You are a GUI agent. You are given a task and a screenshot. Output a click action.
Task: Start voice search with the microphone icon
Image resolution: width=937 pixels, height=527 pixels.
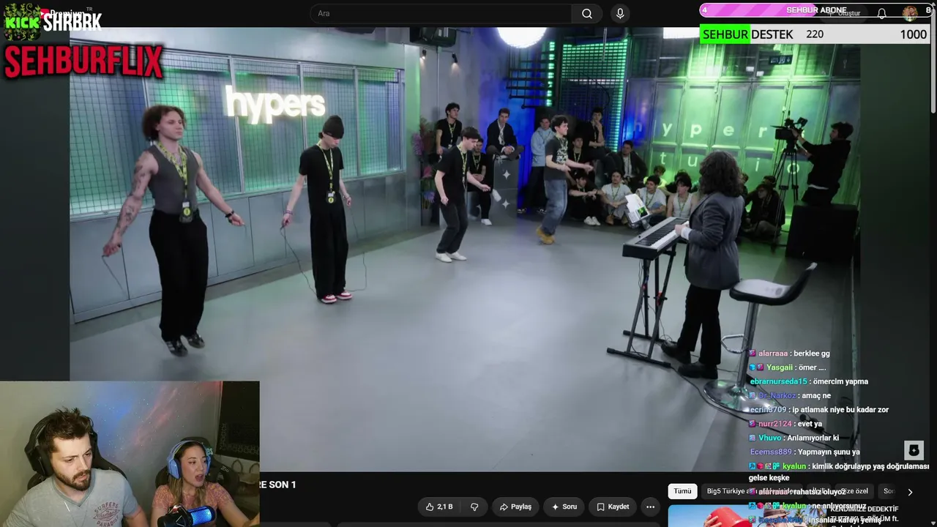coord(620,13)
